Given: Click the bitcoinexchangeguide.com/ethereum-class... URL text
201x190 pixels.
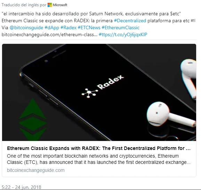Looking at the screenshot, I should pyautogui.click(x=49, y=34).
